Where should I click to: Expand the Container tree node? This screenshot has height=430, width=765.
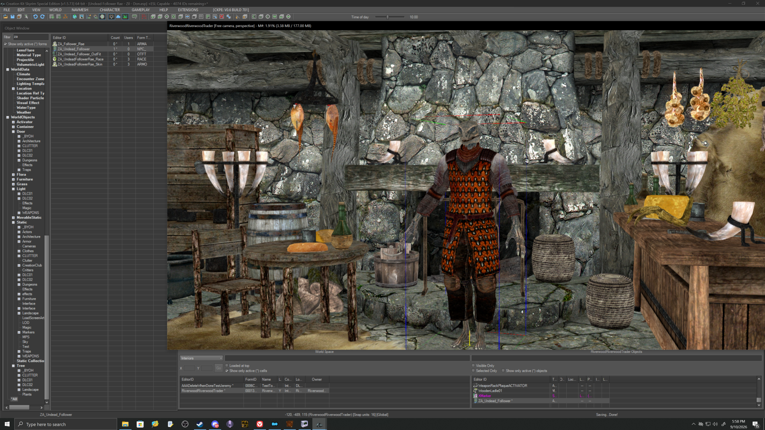pyautogui.click(x=13, y=127)
